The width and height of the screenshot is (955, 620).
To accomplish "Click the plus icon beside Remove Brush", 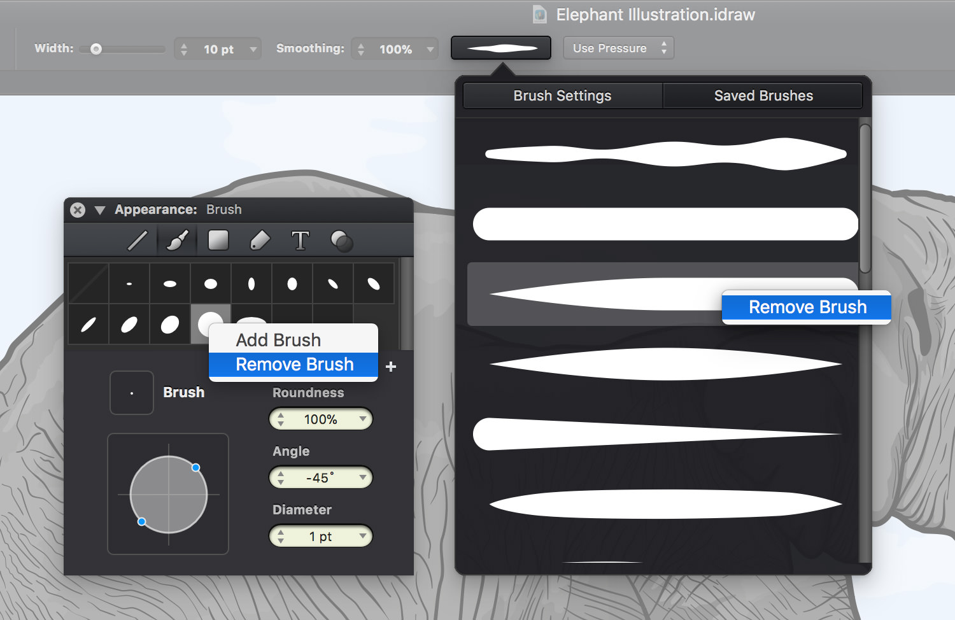I will [391, 367].
